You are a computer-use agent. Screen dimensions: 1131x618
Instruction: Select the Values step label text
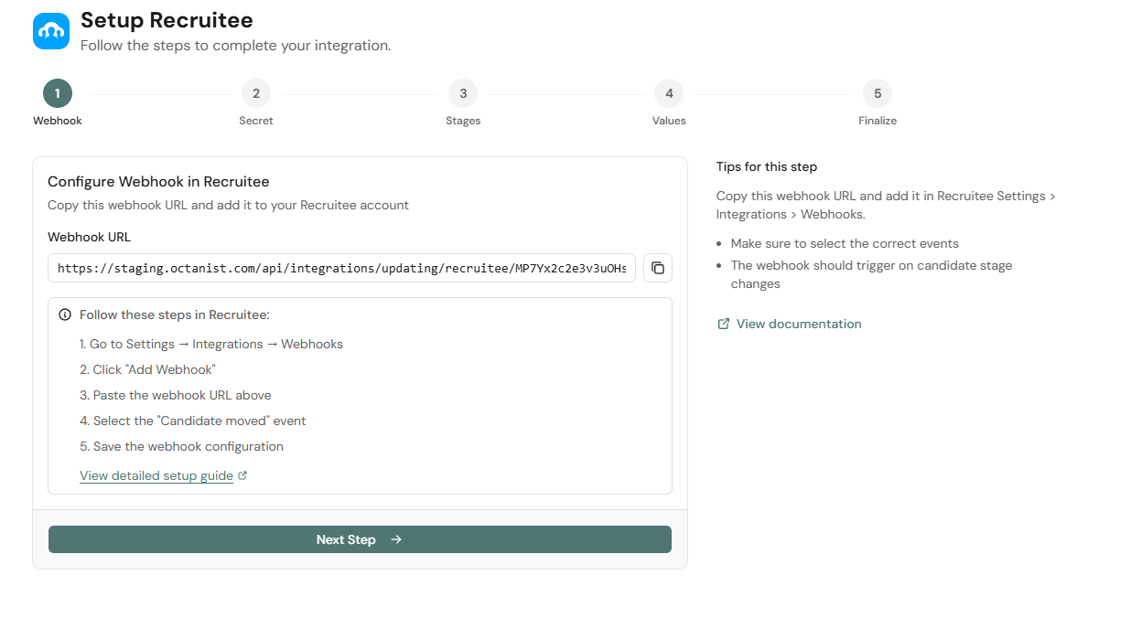click(669, 120)
